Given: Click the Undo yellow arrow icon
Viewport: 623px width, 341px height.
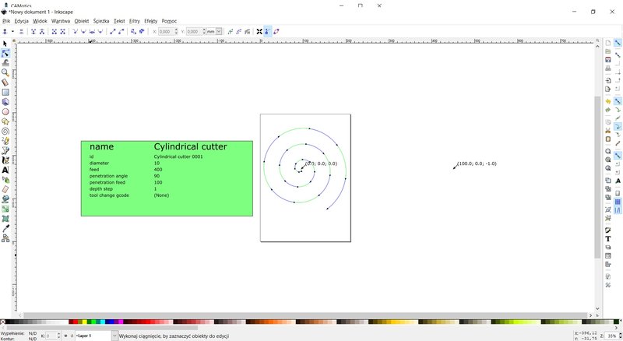Looking at the screenshot, I should tap(608, 102).
